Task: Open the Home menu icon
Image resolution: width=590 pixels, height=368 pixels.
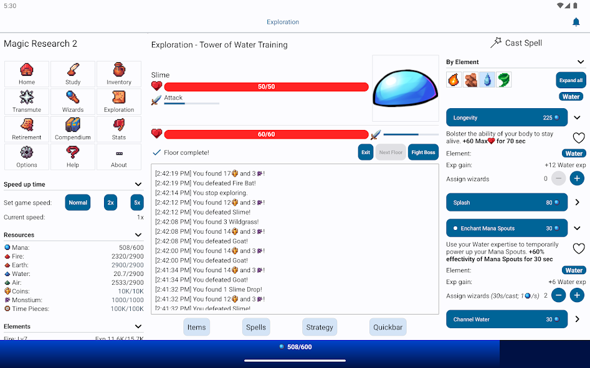Action: pyautogui.click(x=27, y=73)
